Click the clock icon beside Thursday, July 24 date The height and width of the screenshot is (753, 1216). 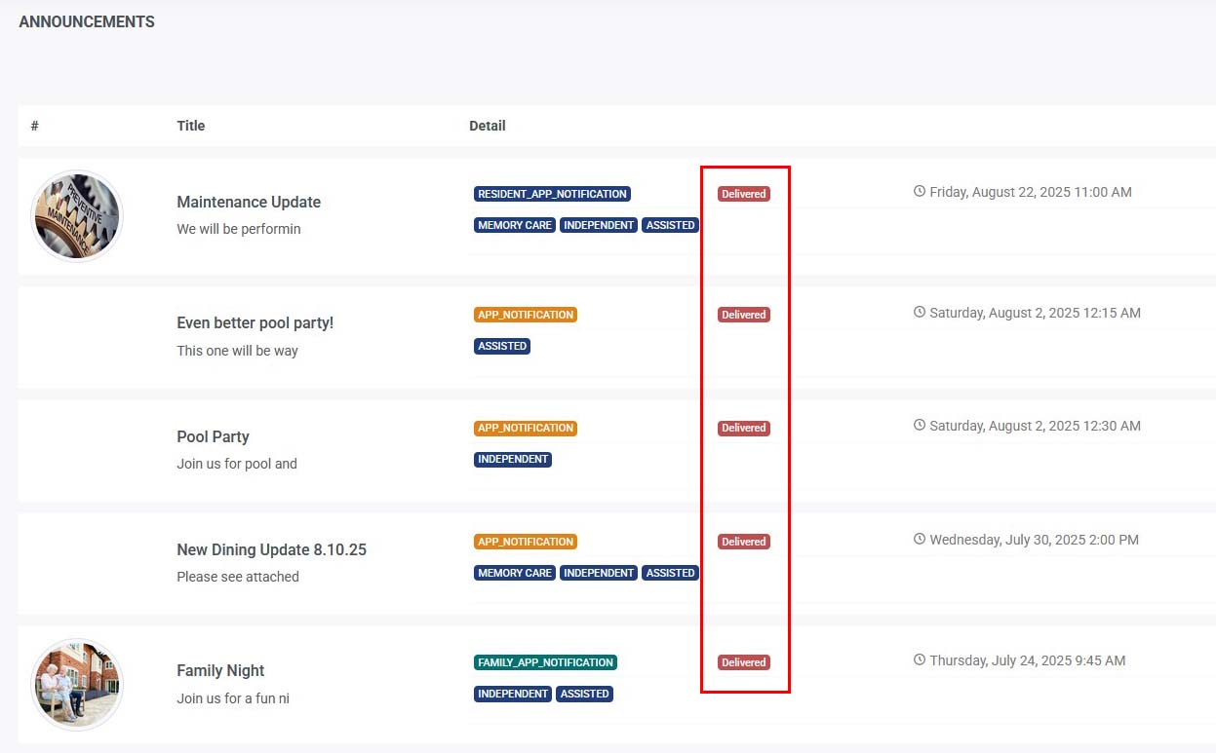tap(920, 659)
